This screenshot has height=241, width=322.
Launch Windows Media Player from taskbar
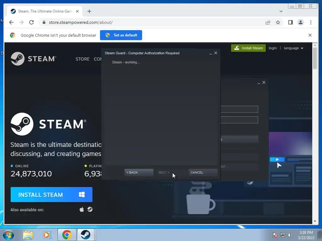(47, 235)
